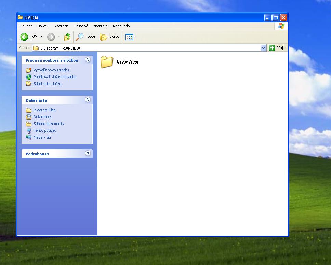
Task: Collapse the Další místa panel
Action: point(88,100)
